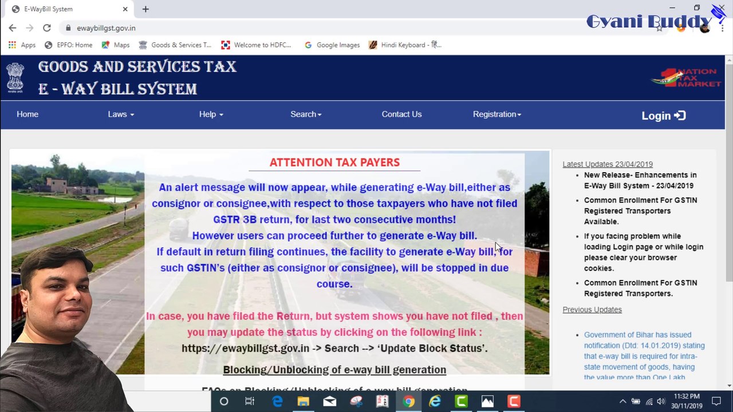The height and width of the screenshot is (412, 733).
Task: Open the battery status tray icon
Action: 636,402
